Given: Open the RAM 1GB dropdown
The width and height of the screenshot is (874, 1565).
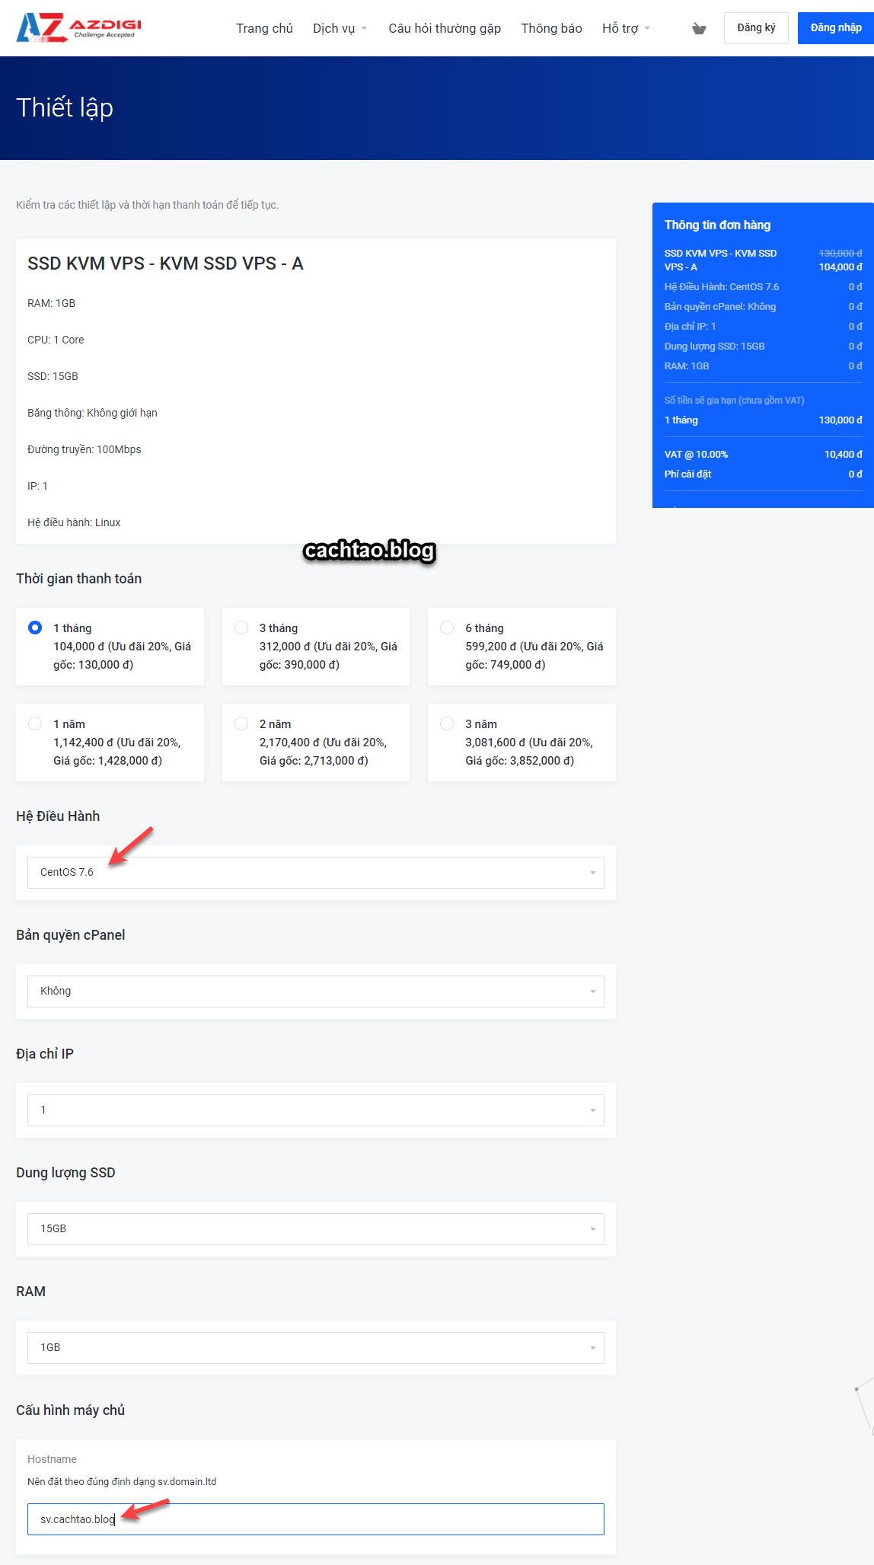Looking at the screenshot, I should [x=316, y=1348].
